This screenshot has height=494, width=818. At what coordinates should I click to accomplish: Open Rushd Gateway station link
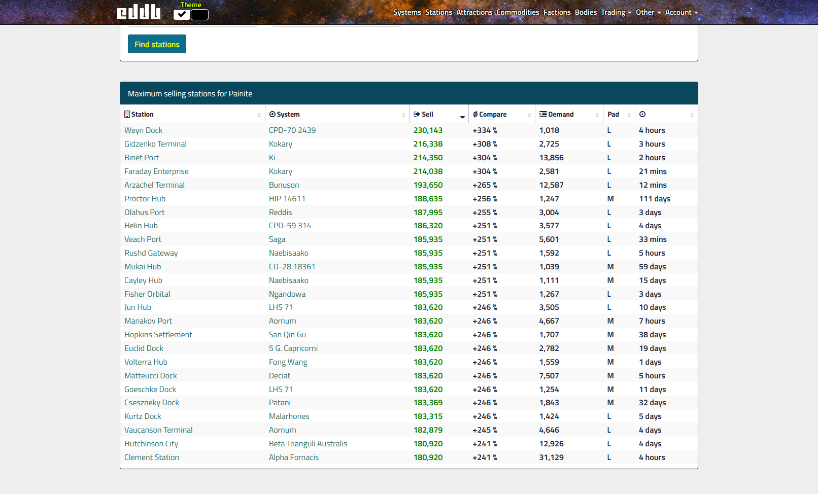(x=151, y=253)
